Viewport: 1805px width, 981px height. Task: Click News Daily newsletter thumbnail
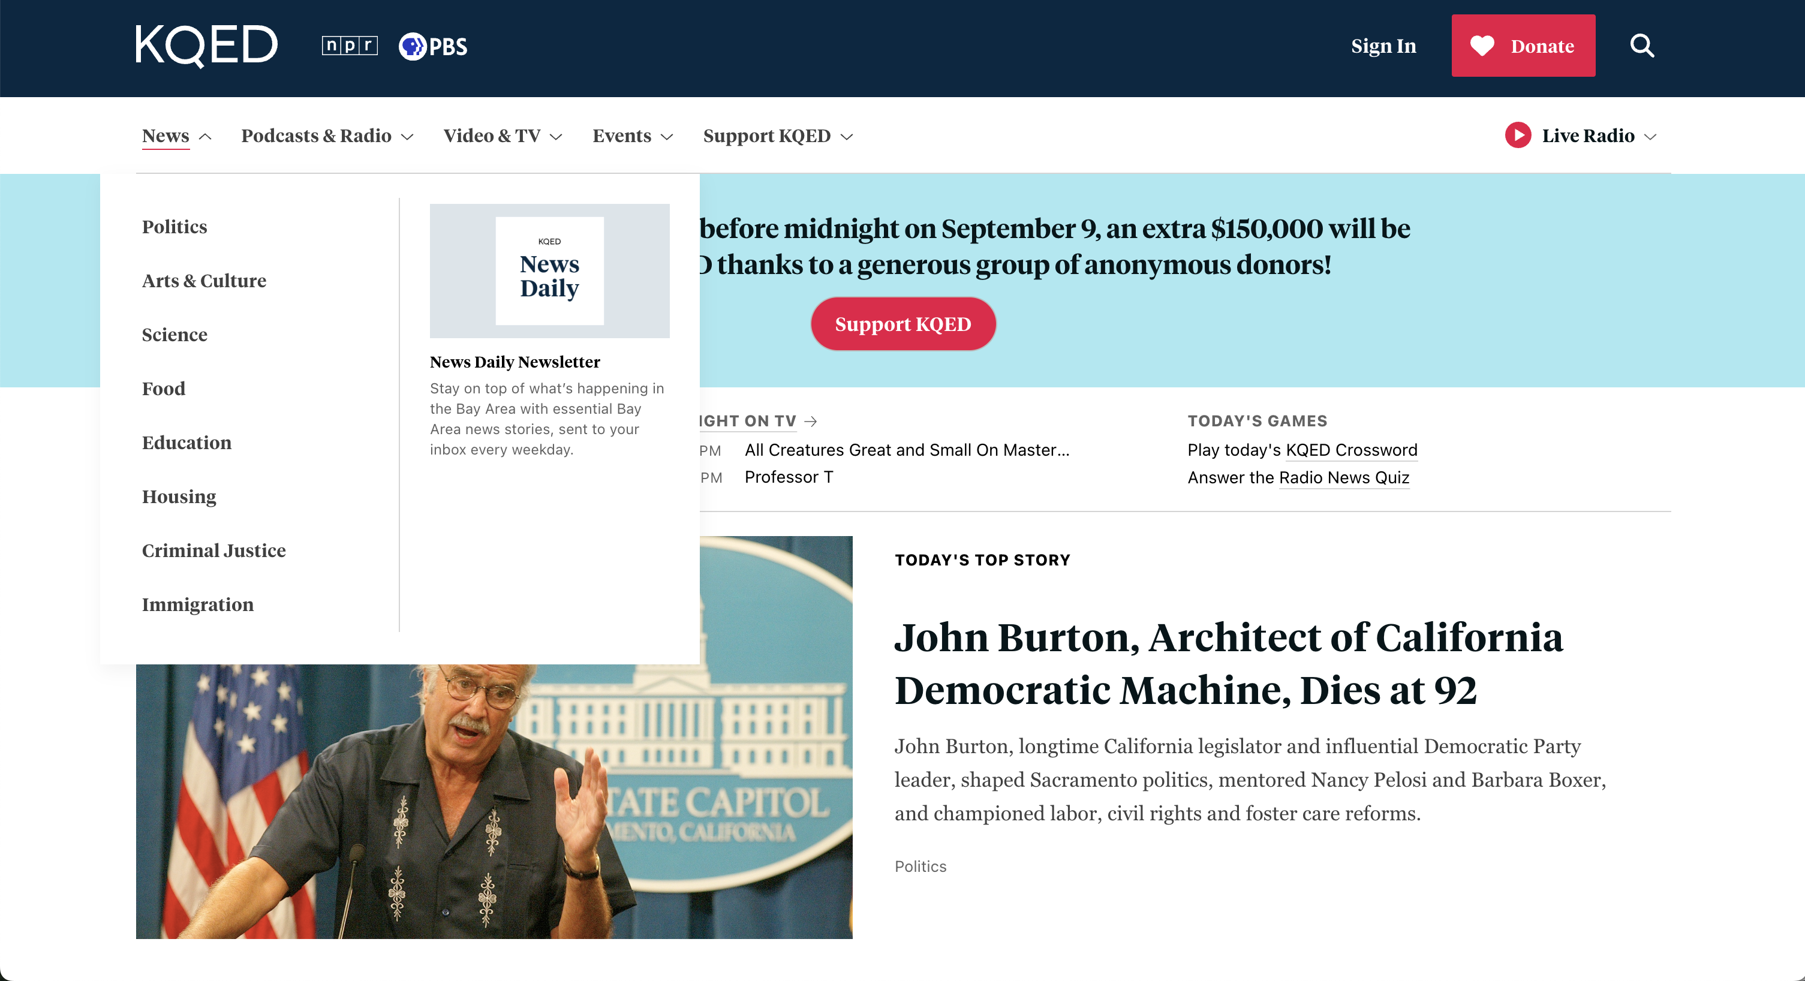click(549, 270)
